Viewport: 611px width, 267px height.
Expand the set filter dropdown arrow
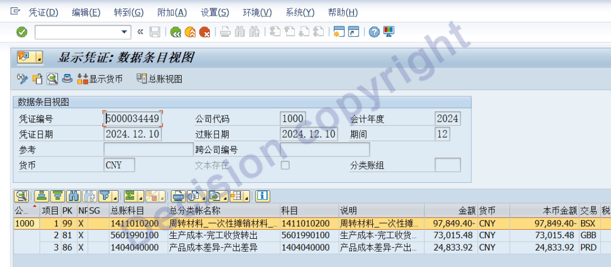115,197
